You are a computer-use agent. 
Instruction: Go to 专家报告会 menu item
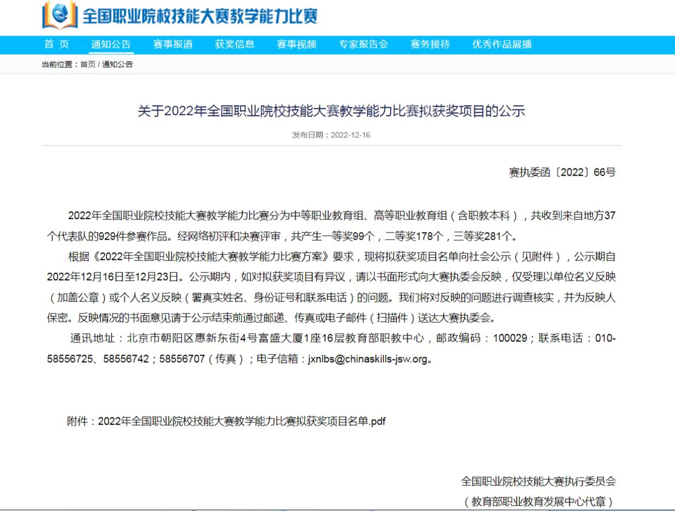(x=364, y=44)
